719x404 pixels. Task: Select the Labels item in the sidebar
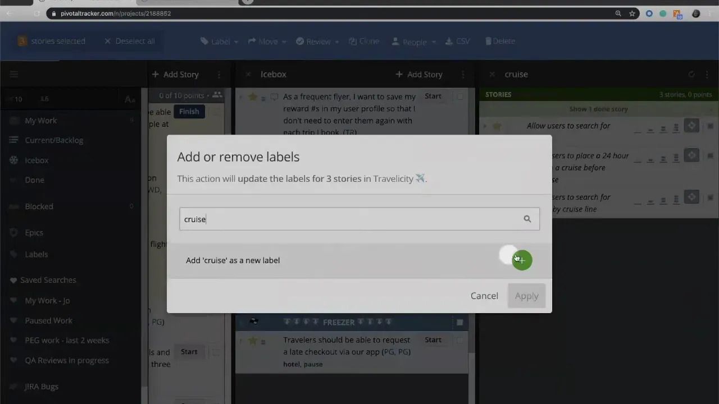36,254
